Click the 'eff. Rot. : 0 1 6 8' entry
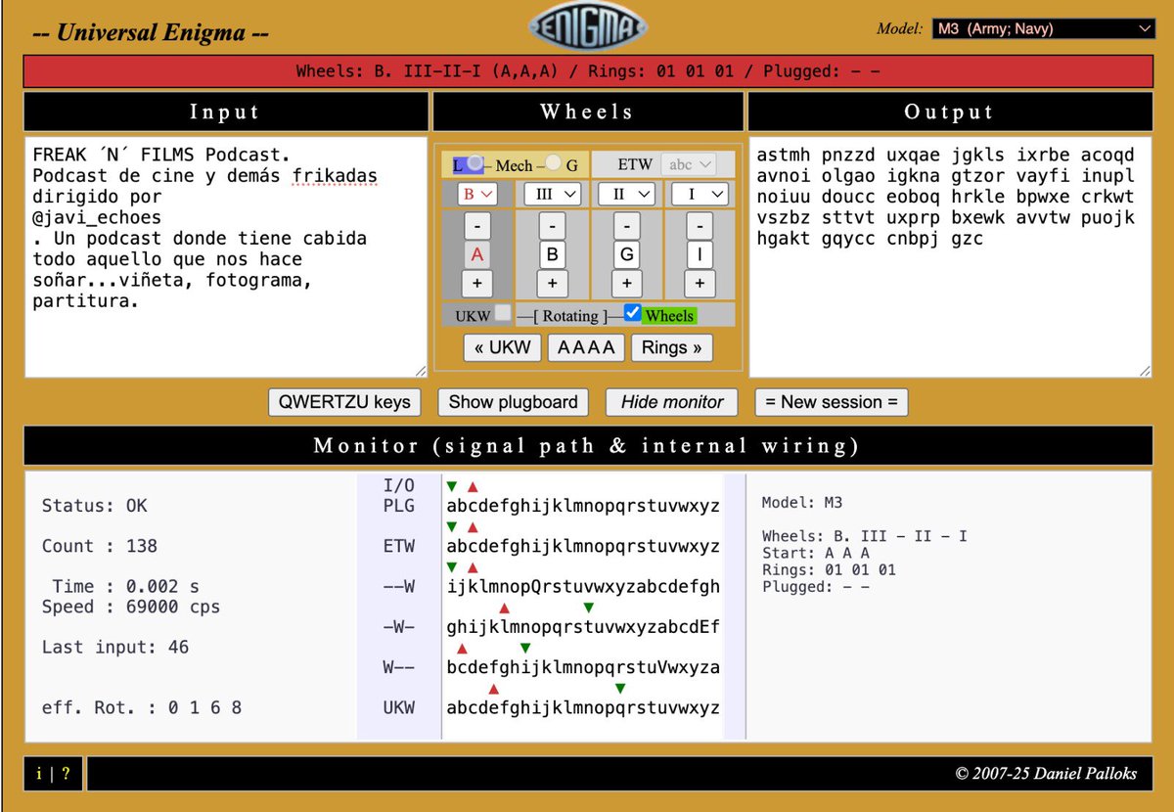The width and height of the screenshot is (1174, 812). pos(142,707)
